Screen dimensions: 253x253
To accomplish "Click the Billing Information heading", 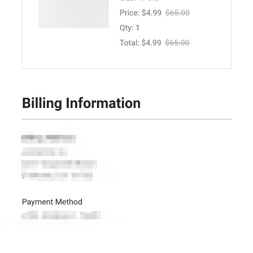I will (x=81, y=103).
